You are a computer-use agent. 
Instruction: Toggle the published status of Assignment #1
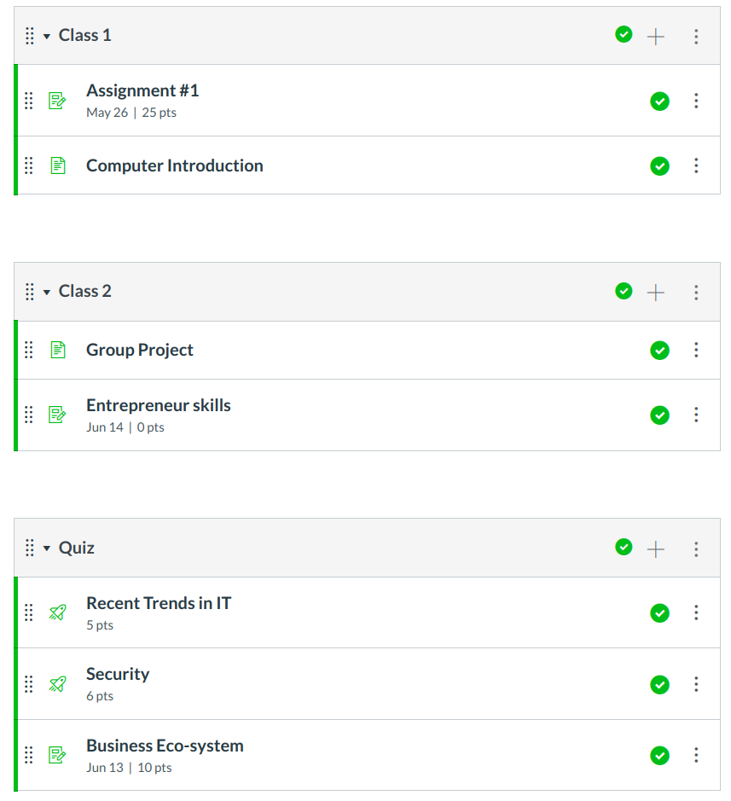659,101
